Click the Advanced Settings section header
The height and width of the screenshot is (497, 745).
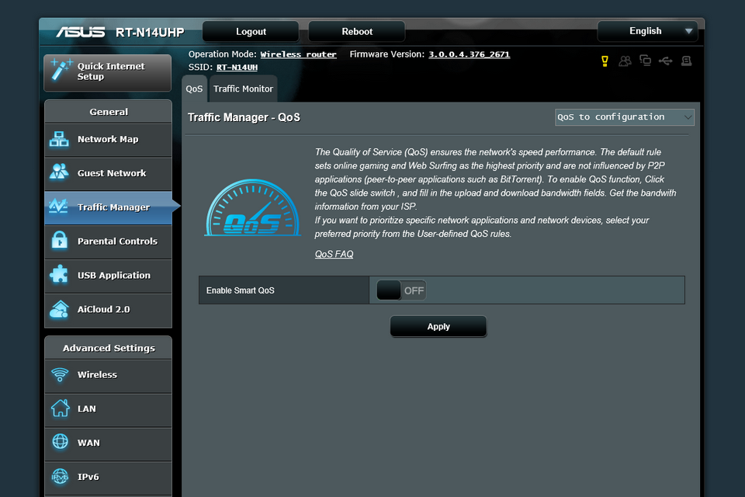[109, 348]
